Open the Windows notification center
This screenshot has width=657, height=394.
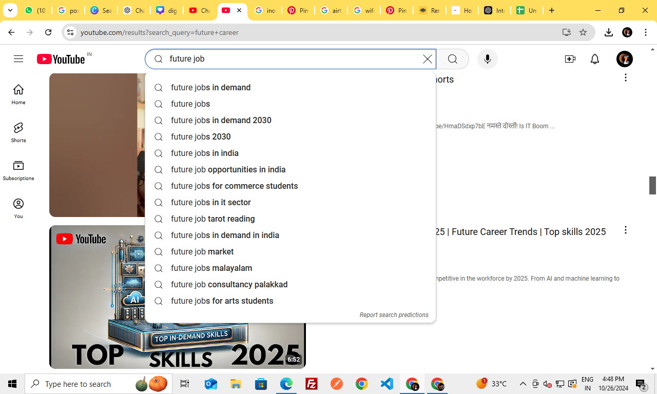click(641, 384)
